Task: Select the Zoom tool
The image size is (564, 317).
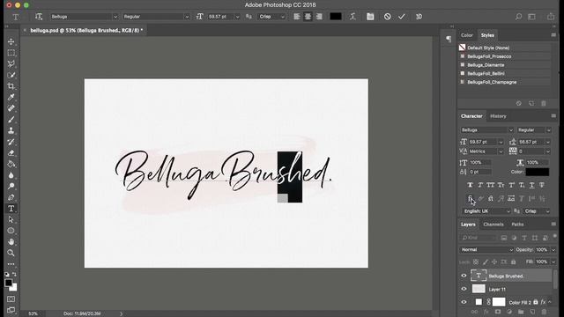Action: click(11, 253)
